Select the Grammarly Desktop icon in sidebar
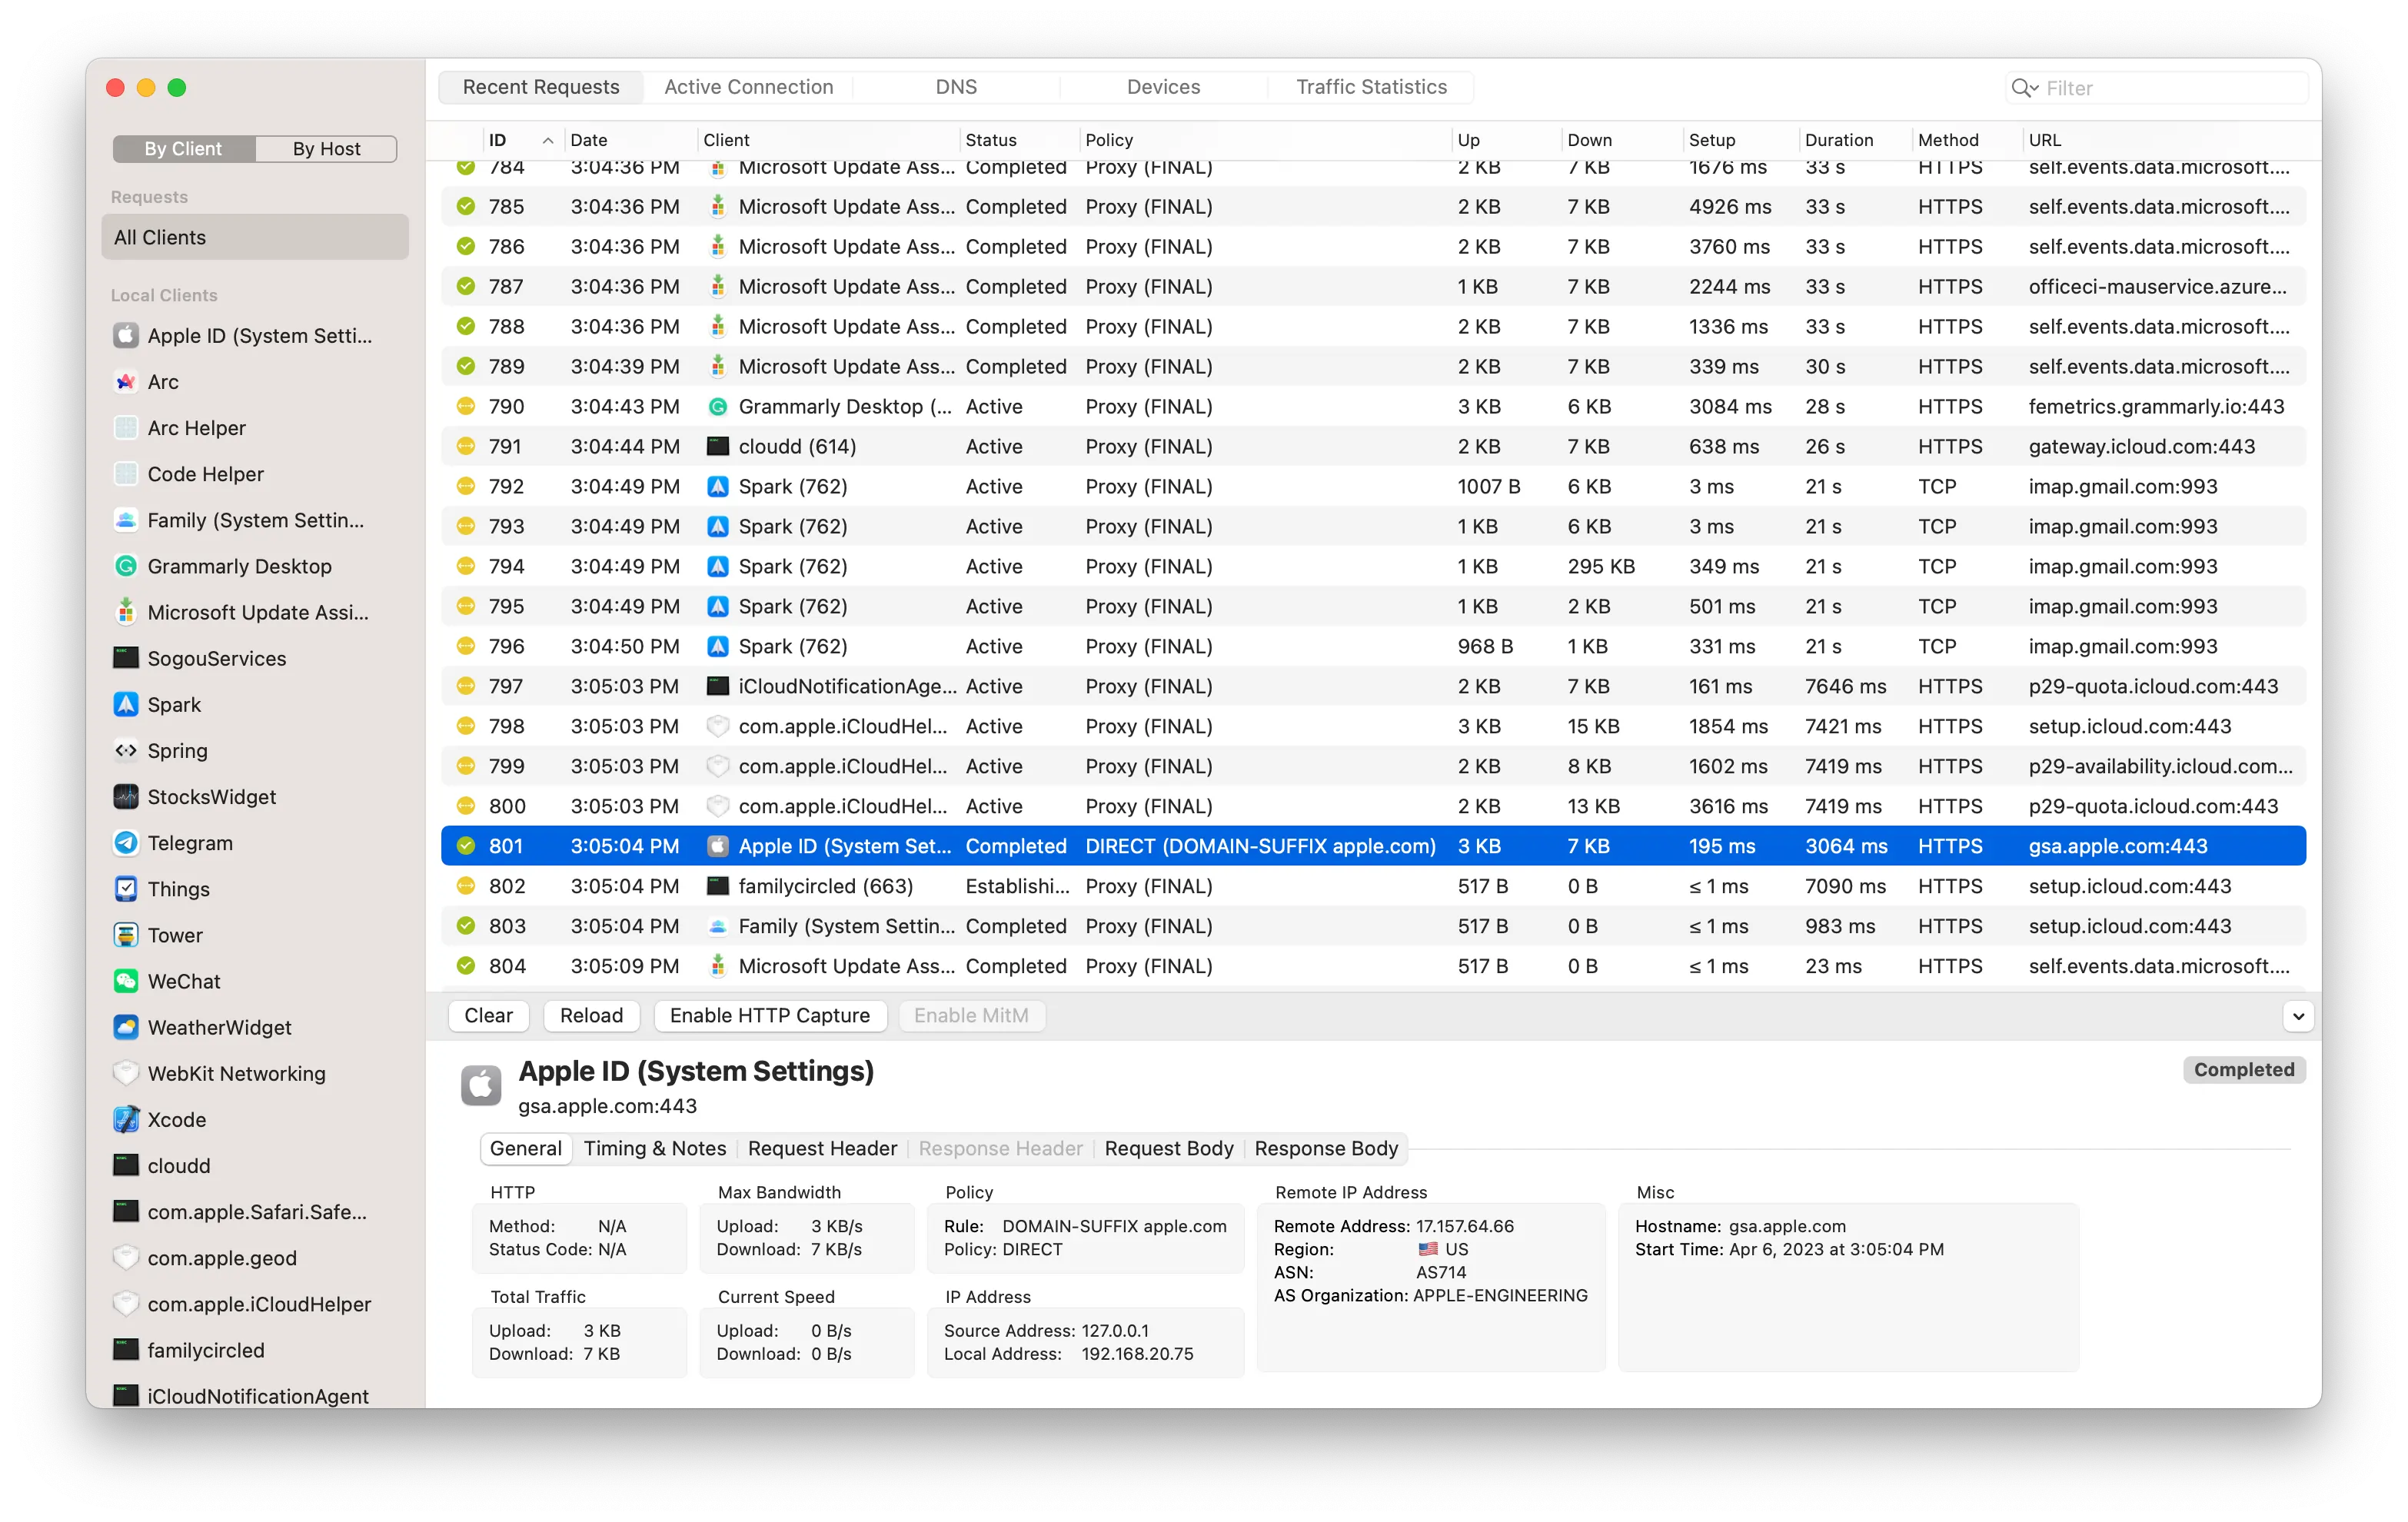2408x1522 pixels. (126, 566)
